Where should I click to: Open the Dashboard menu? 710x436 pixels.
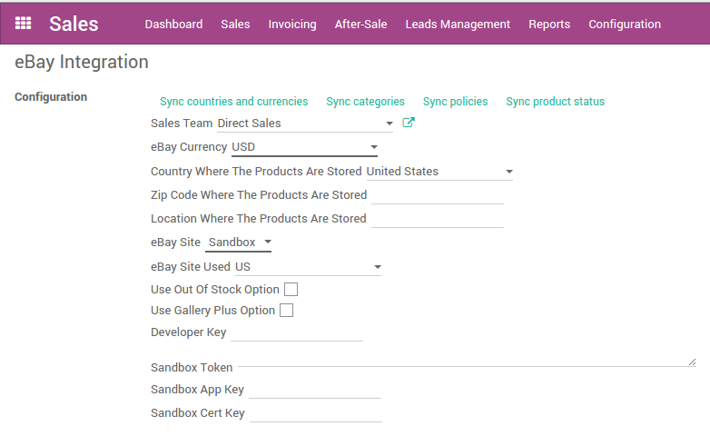pyautogui.click(x=173, y=25)
